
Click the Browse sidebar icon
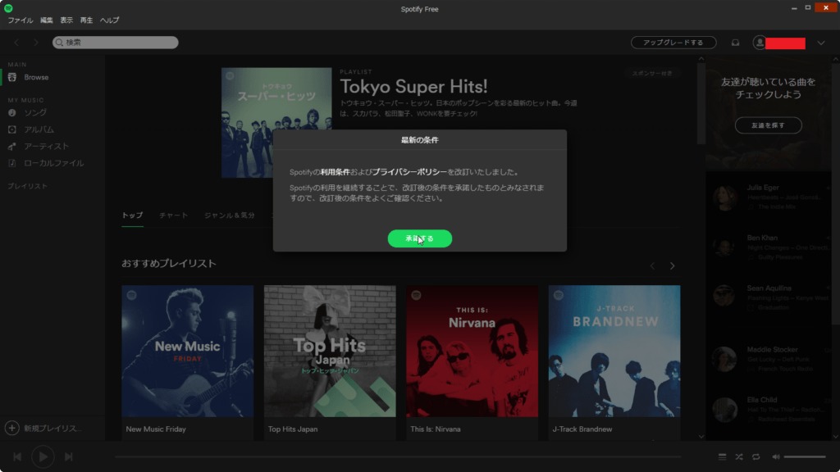pos(11,77)
